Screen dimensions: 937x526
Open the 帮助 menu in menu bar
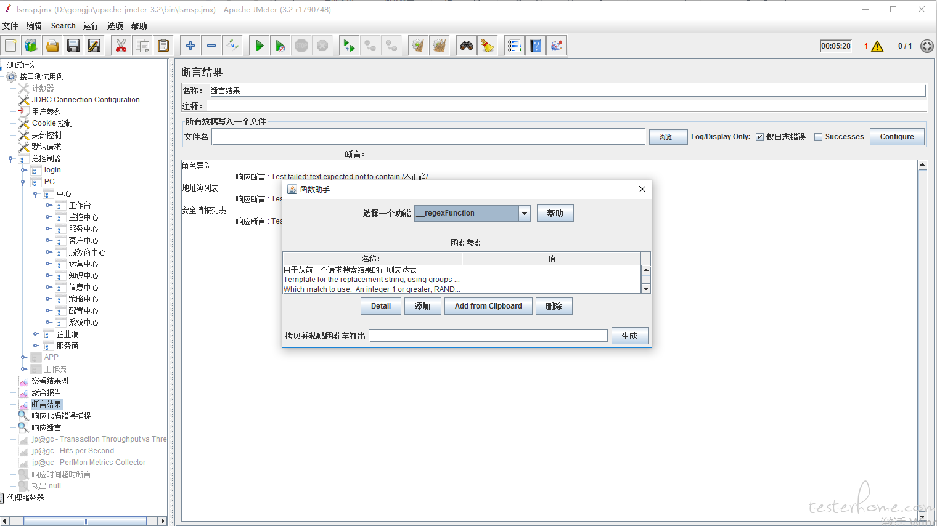(x=139, y=26)
